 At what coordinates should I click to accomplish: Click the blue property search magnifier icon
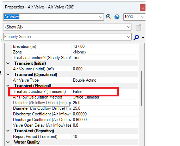click(136, 37)
